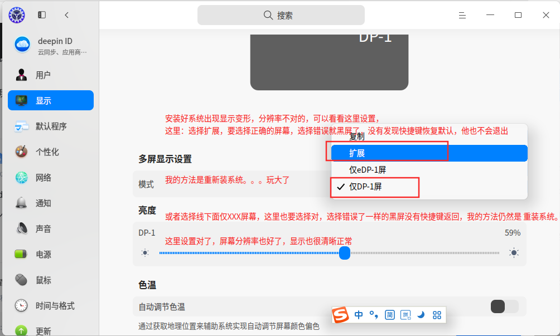Choose the checked 仅DP-1屏 option
This screenshot has width=560, height=336.
click(x=429, y=187)
